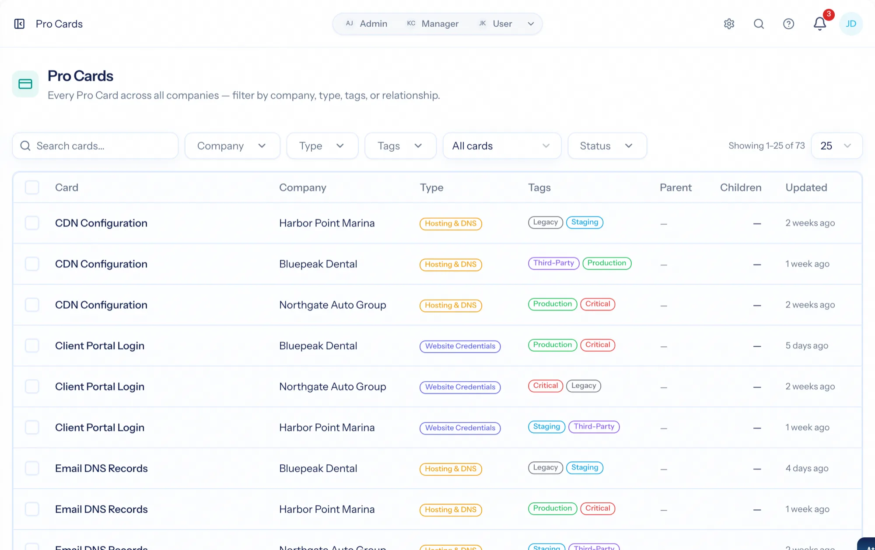875x550 pixels.
Task: Sort by the Type column header
Action: point(431,188)
